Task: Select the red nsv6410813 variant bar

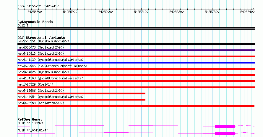Action: coord(136,56)
